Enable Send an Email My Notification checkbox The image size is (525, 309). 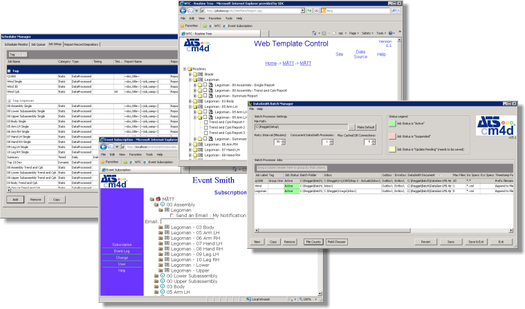(172, 216)
